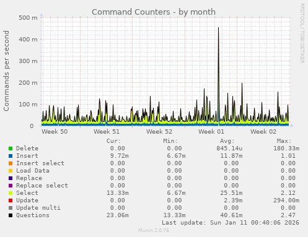The image size is (308, 237).
Task: Click the Week 52 axis label
Action: [159, 132]
